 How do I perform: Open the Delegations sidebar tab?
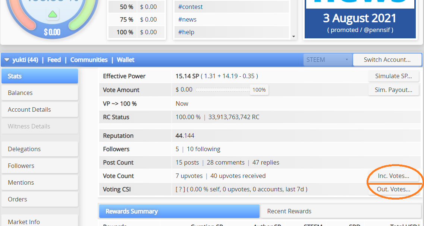click(40, 149)
